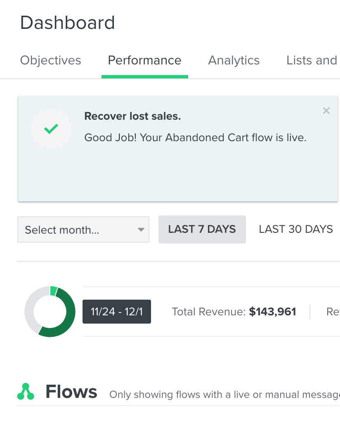Click the light green donut chart segment
The image size is (340, 421).
[53, 291]
